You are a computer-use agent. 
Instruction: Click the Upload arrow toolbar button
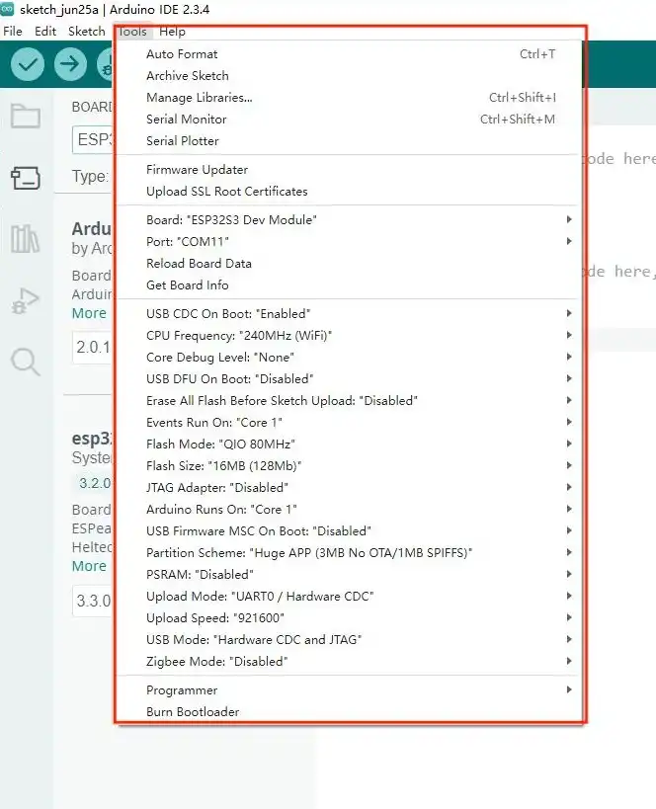(x=70, y=64)
